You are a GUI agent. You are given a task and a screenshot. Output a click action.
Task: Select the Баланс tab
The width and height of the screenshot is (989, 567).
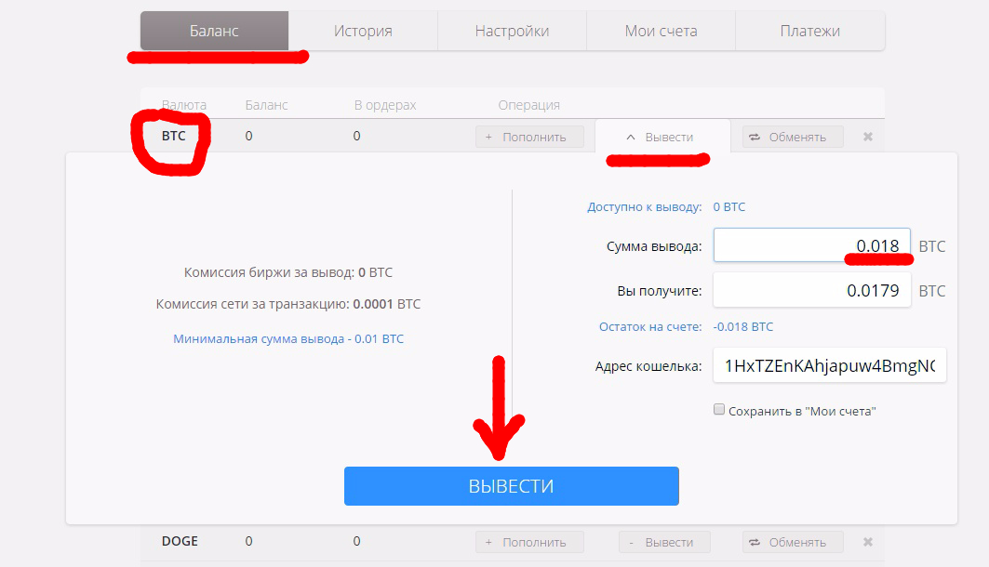tap(214, 31)
